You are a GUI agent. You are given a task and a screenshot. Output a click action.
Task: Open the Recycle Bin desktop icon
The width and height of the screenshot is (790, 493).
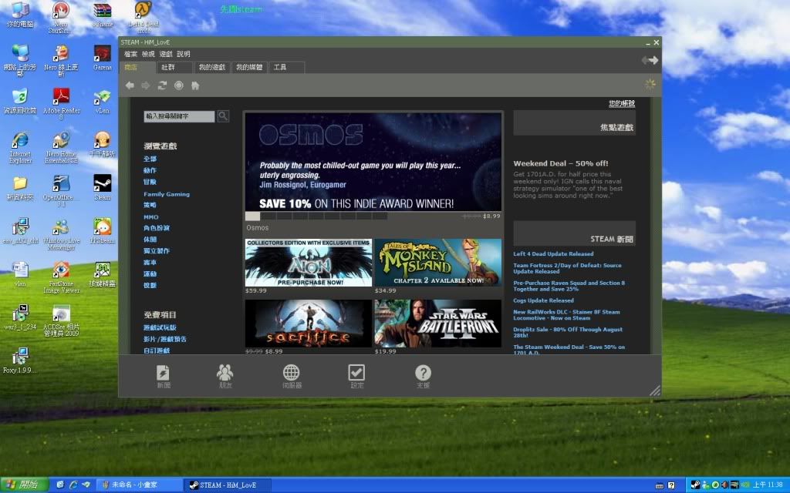click(x=20, y=101)
